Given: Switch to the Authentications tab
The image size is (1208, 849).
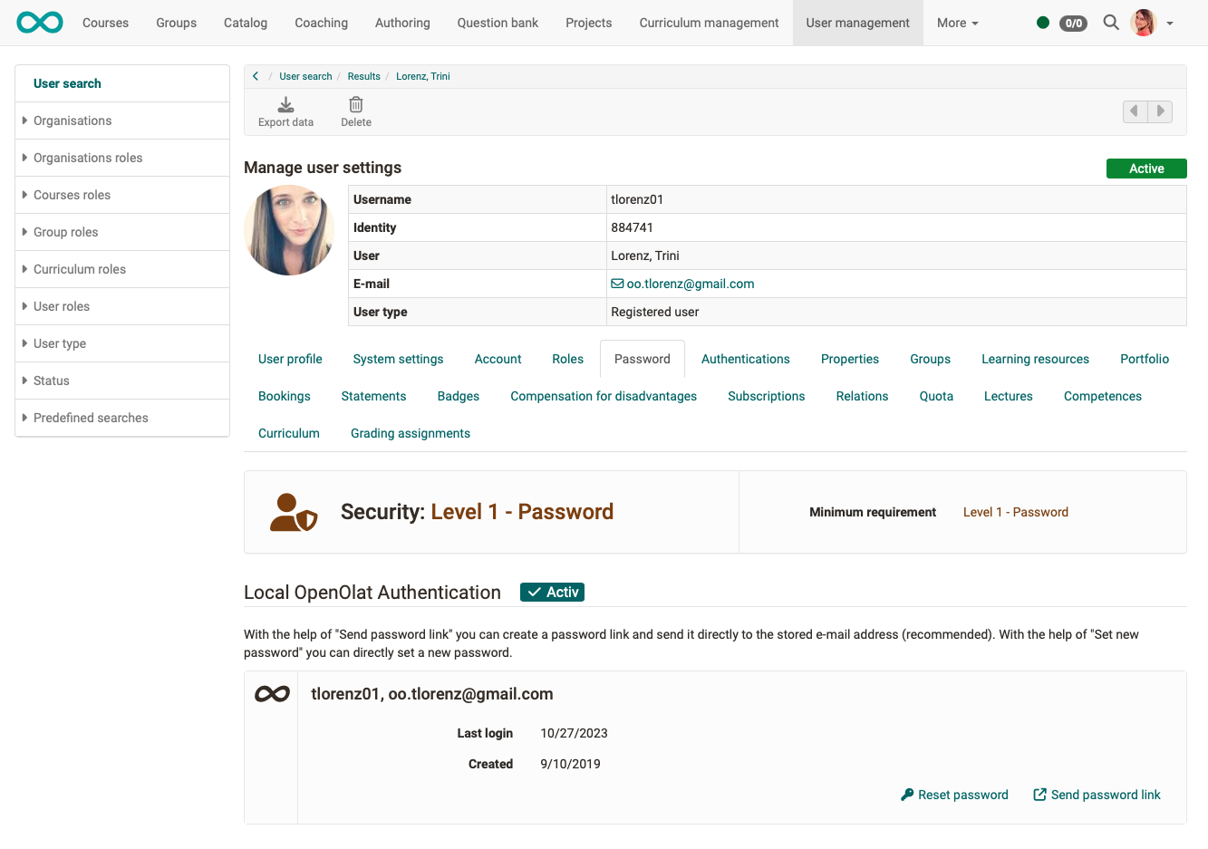Looking at the screenshot, I should [x=745, y=359].
